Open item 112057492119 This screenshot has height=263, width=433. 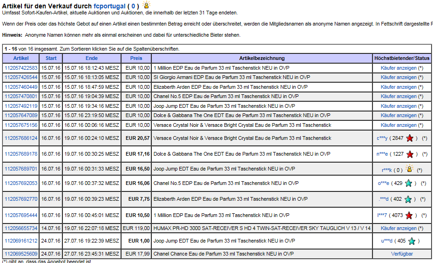coord(21,106)
